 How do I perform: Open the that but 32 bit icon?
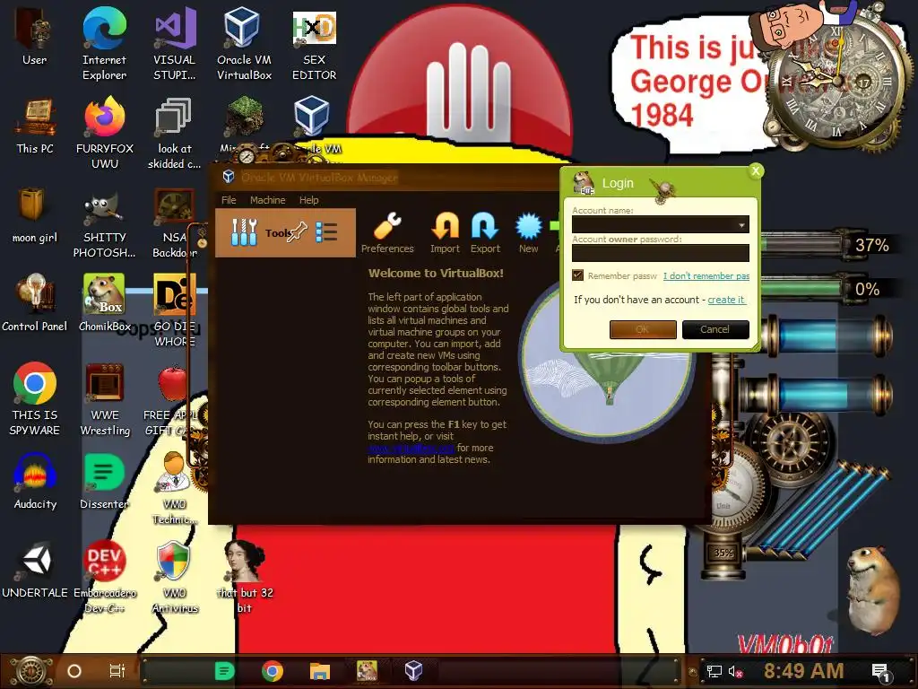pos(244,577)
